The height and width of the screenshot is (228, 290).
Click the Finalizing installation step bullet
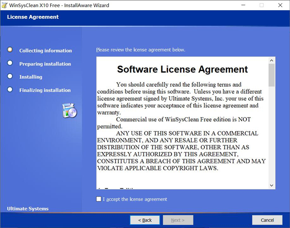pyautogui.click(x=10, y=90)
